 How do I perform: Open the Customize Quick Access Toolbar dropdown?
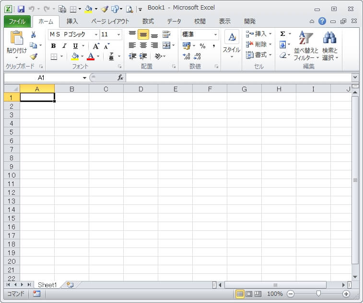[x=140, y=10]
